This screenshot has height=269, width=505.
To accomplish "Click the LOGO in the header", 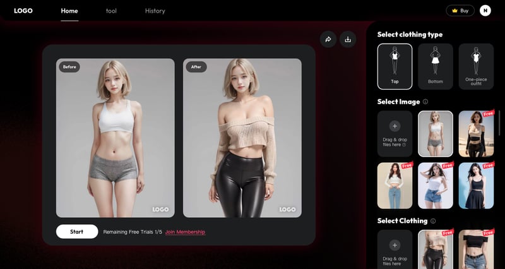I will point(23,11).
